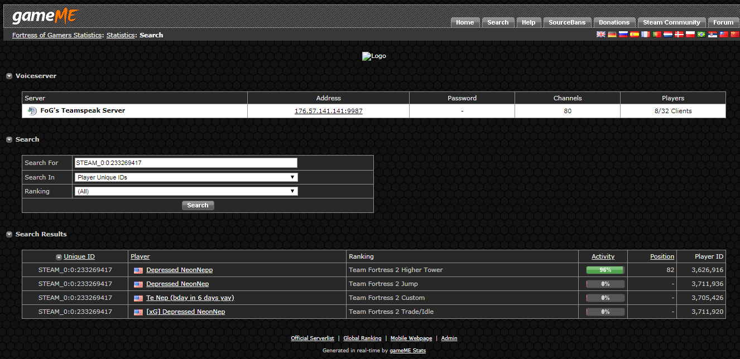740x359 pixels.
Task: Open the Admin link
Action: point(449,338)
